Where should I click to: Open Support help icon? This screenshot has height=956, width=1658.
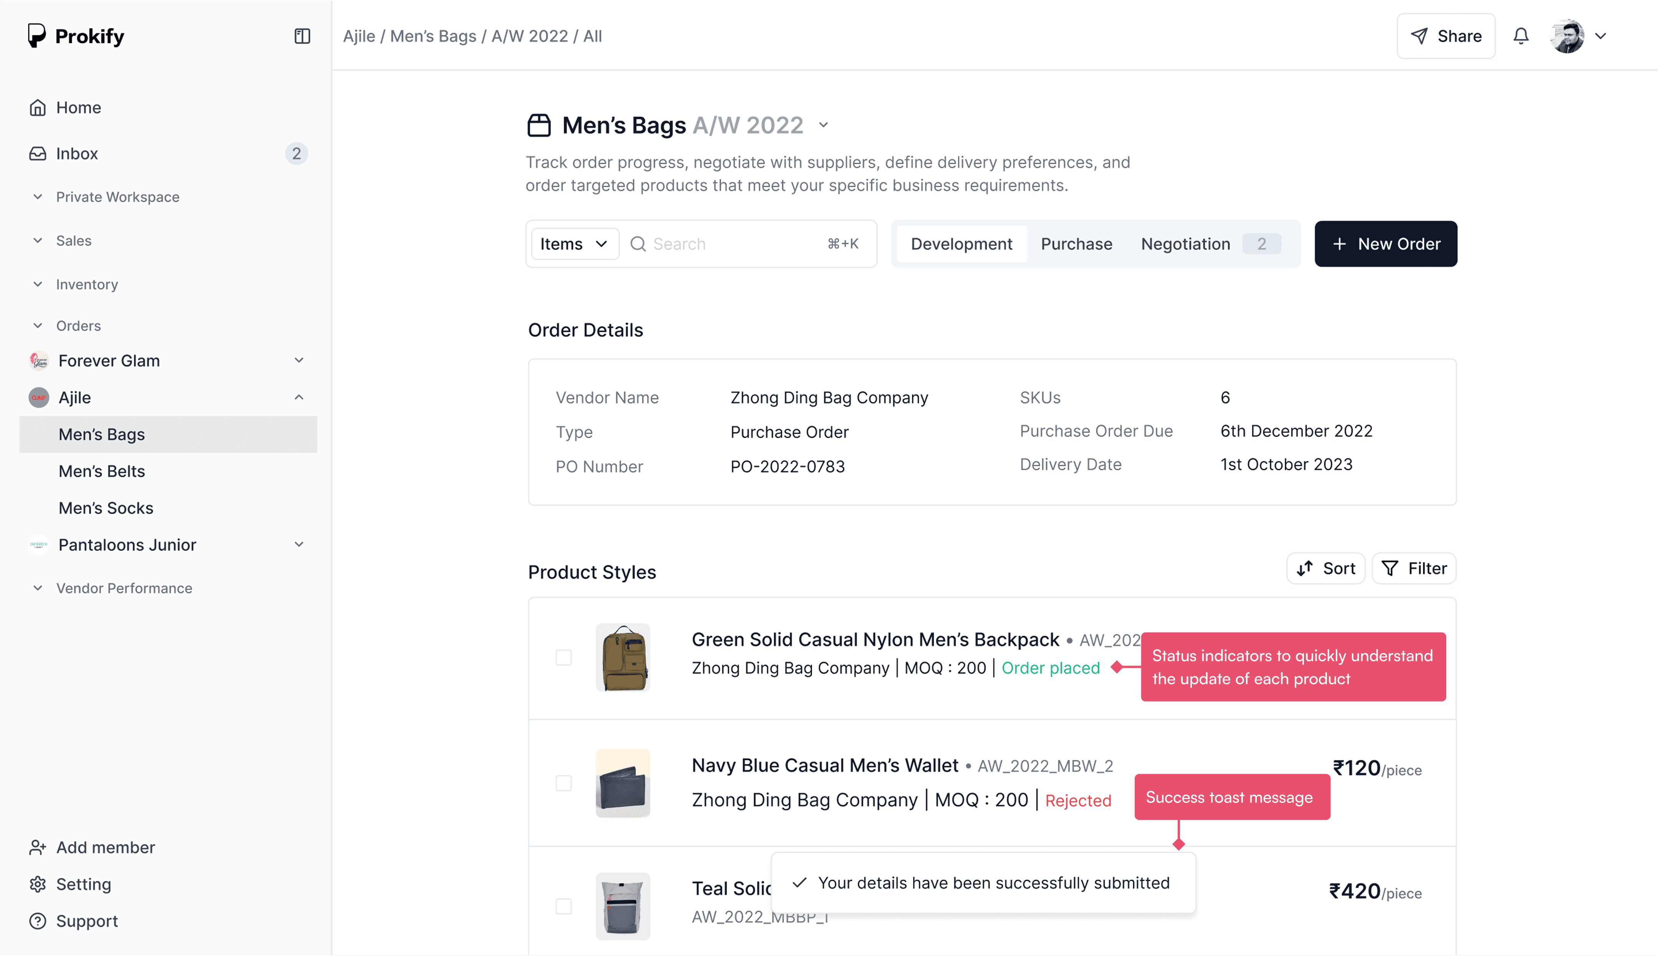click(38, 921)
